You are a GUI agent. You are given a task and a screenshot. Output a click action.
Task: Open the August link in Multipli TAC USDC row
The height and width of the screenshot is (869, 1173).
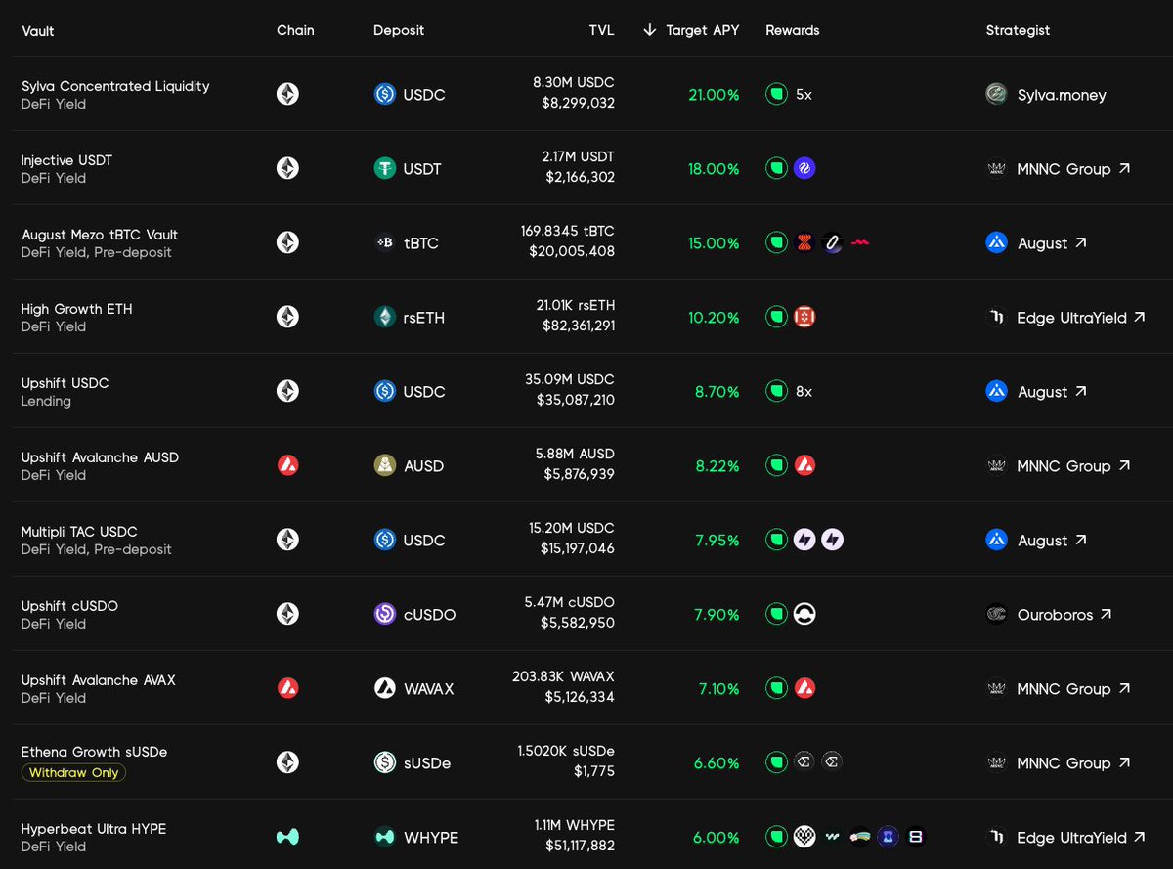[x=1052, y=541]
